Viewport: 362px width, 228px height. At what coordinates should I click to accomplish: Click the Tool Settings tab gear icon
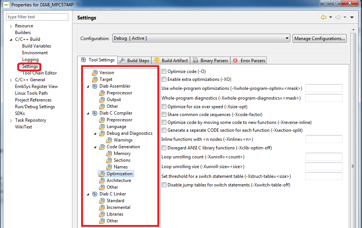[84, 60]
